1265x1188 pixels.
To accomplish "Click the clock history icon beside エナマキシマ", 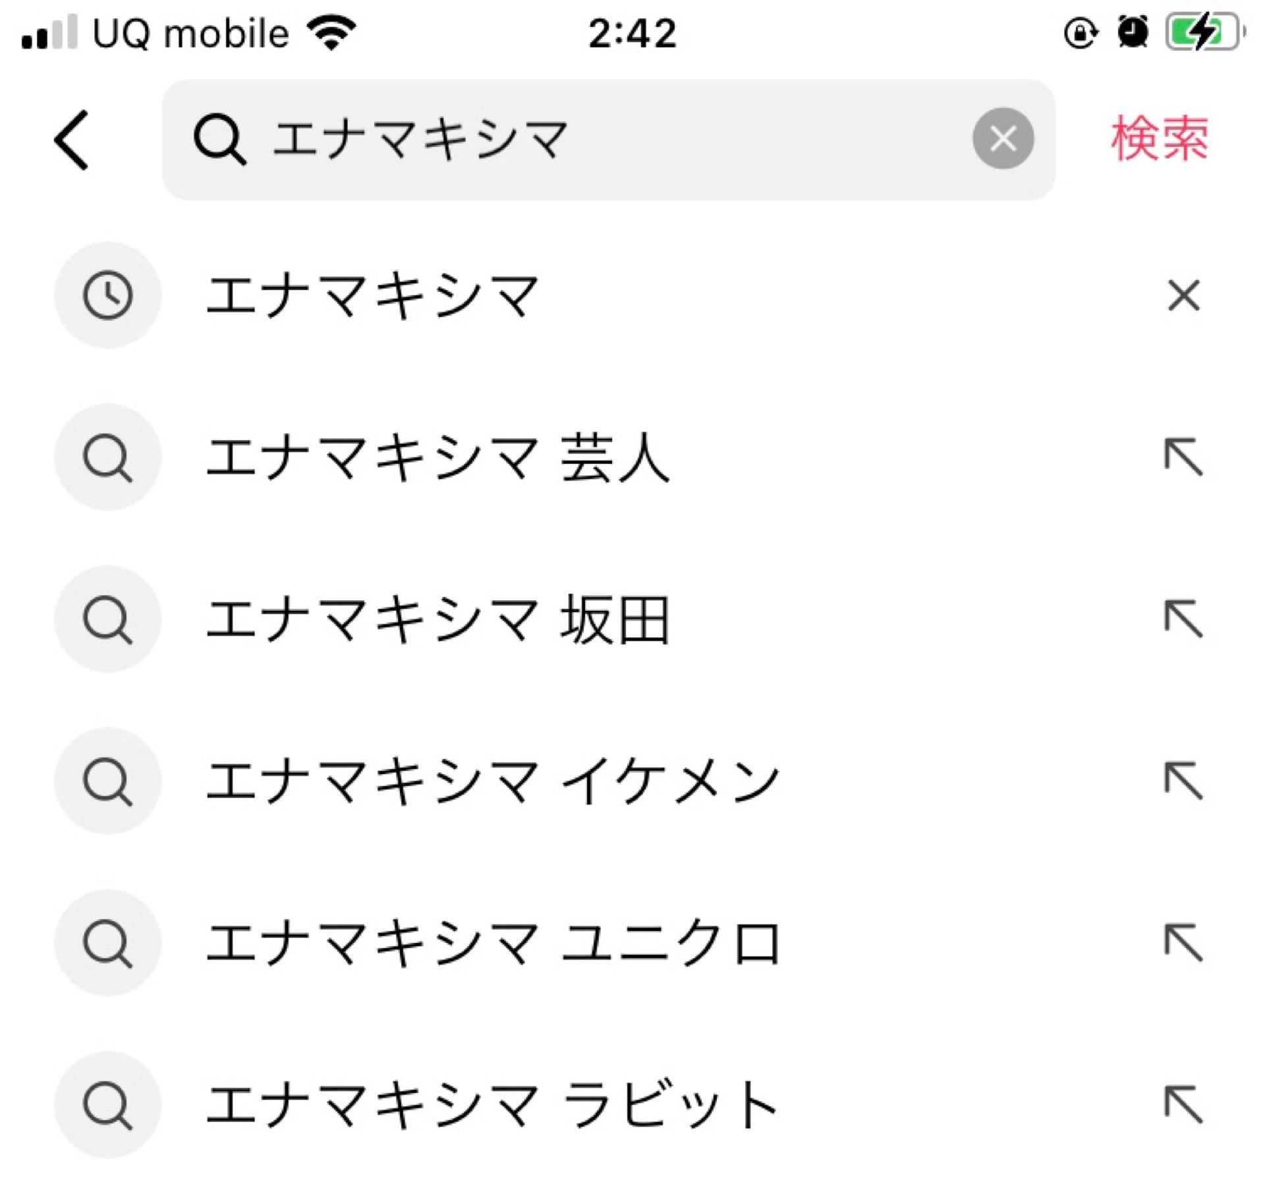I will (107, 295).
